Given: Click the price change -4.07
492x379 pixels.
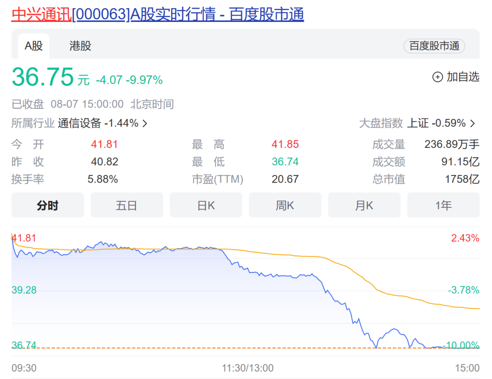Looking at the screenshot, I should 109,80.
